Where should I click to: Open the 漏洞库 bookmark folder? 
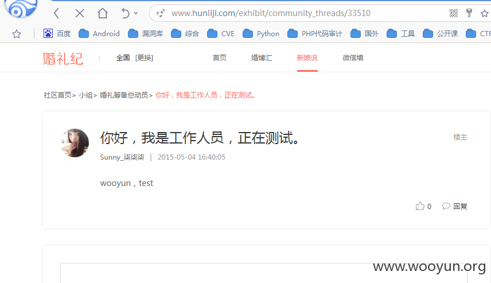146,33
